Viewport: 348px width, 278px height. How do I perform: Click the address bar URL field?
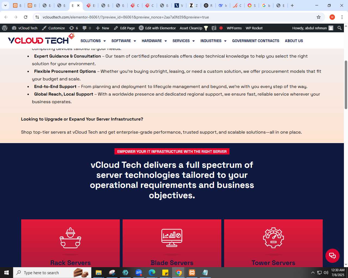tap(177, 17)
